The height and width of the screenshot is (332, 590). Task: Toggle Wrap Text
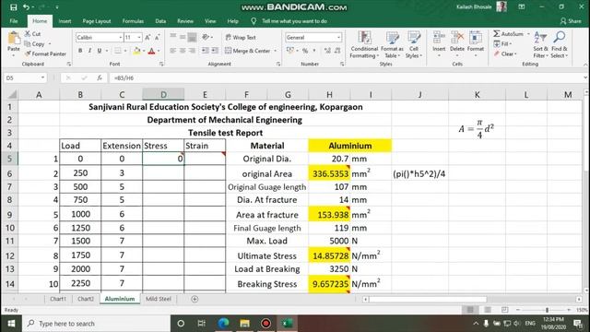[x=241, y=37]
